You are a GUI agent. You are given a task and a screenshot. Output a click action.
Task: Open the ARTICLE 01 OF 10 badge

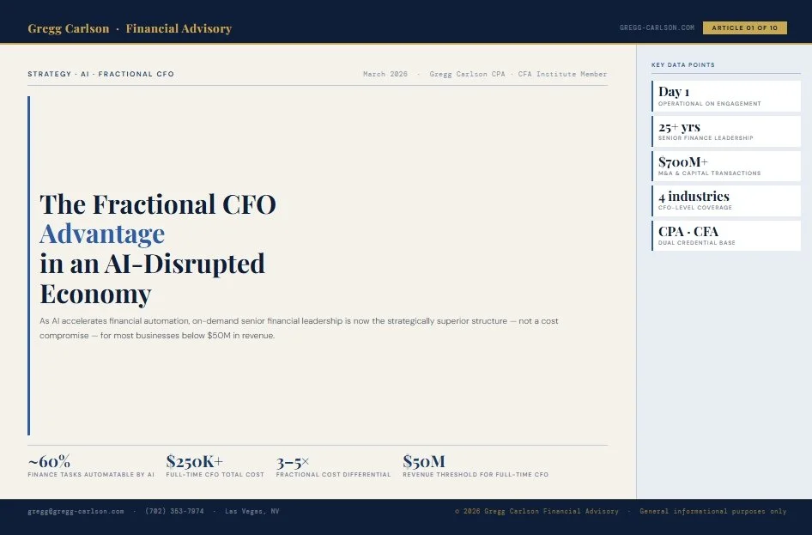(745, 27)
